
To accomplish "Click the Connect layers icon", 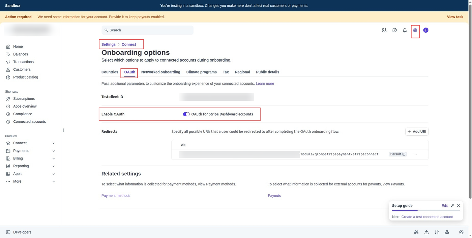I will point(8,143).
